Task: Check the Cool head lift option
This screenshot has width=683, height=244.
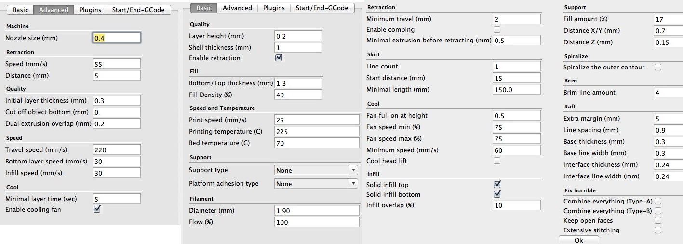Action: 497,161
